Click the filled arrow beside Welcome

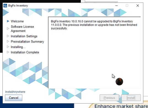click(8, 21)
